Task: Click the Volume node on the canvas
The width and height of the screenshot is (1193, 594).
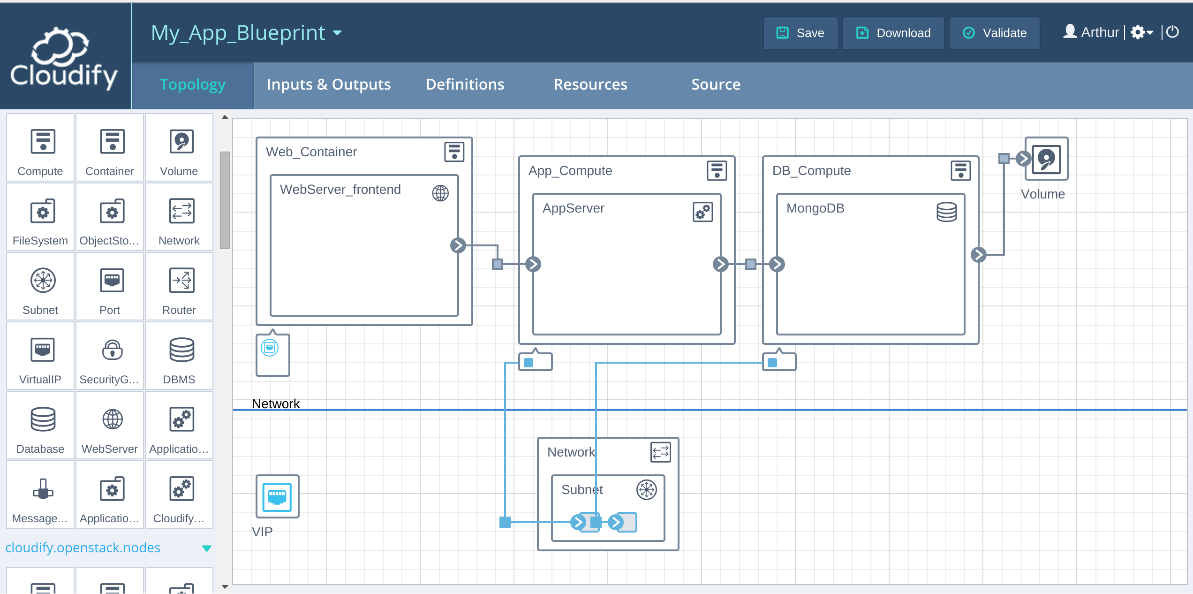Action: tap(1046, 159)
